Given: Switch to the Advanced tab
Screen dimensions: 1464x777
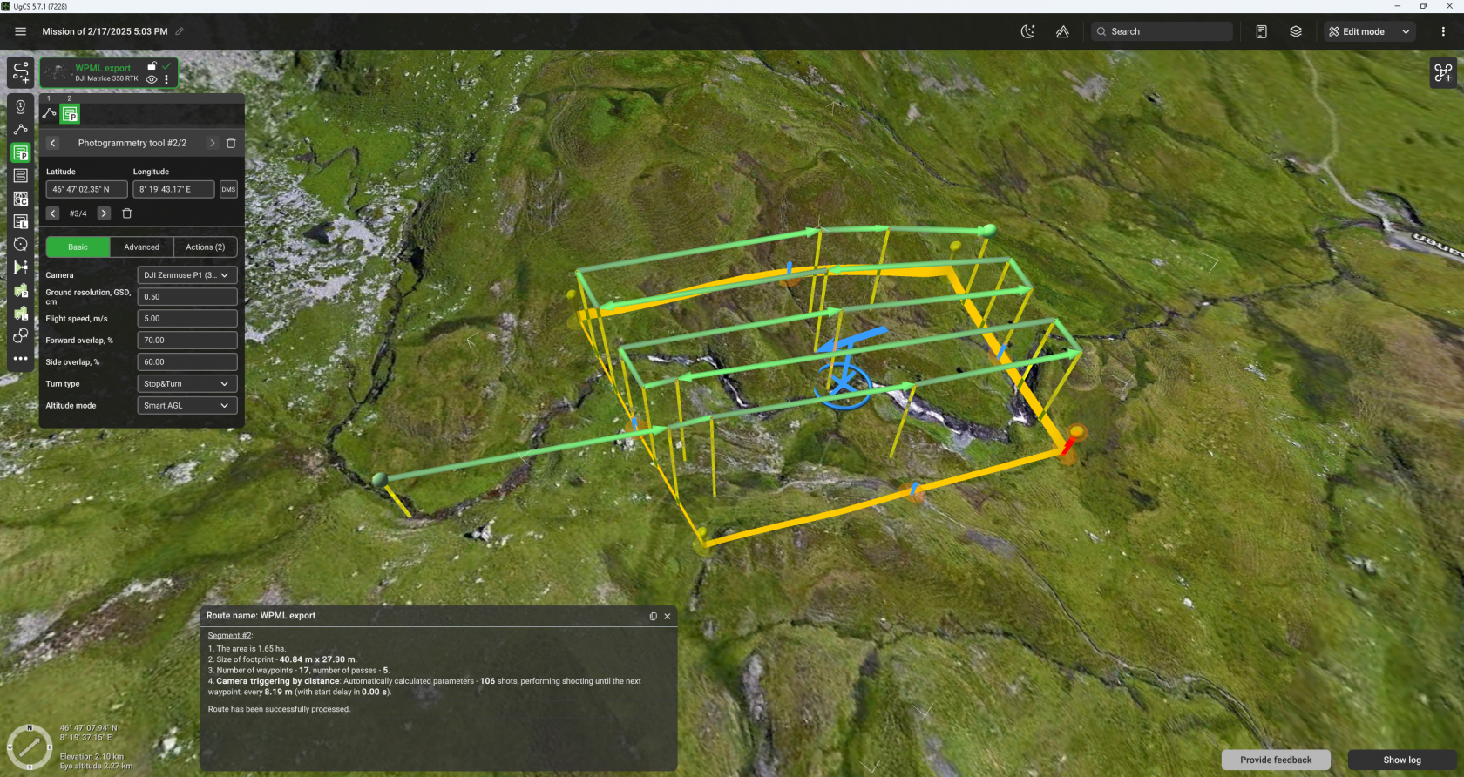Looking at the screenshot, I should click(141, 247).
